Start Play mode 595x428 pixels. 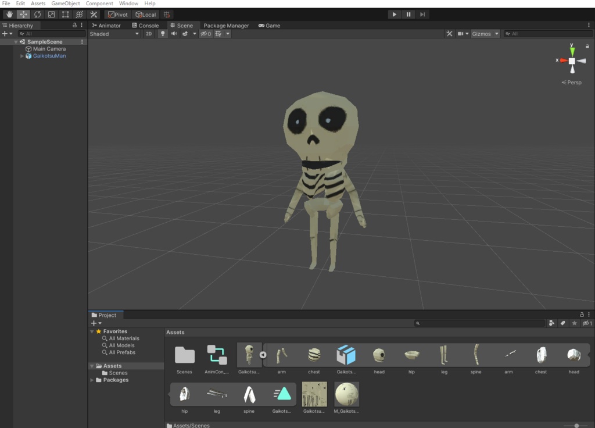(x=395, y=15)
